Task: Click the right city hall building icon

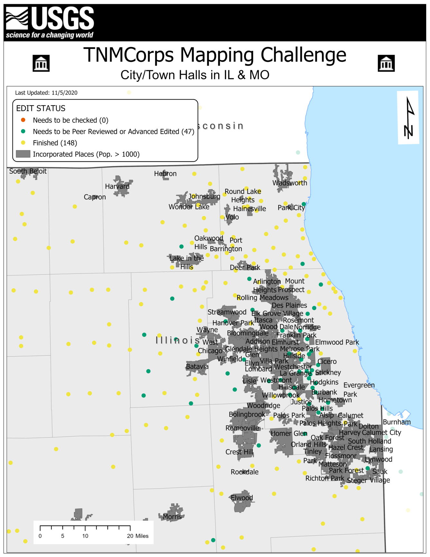Action: pyautogui.click(x=386, y=63)
